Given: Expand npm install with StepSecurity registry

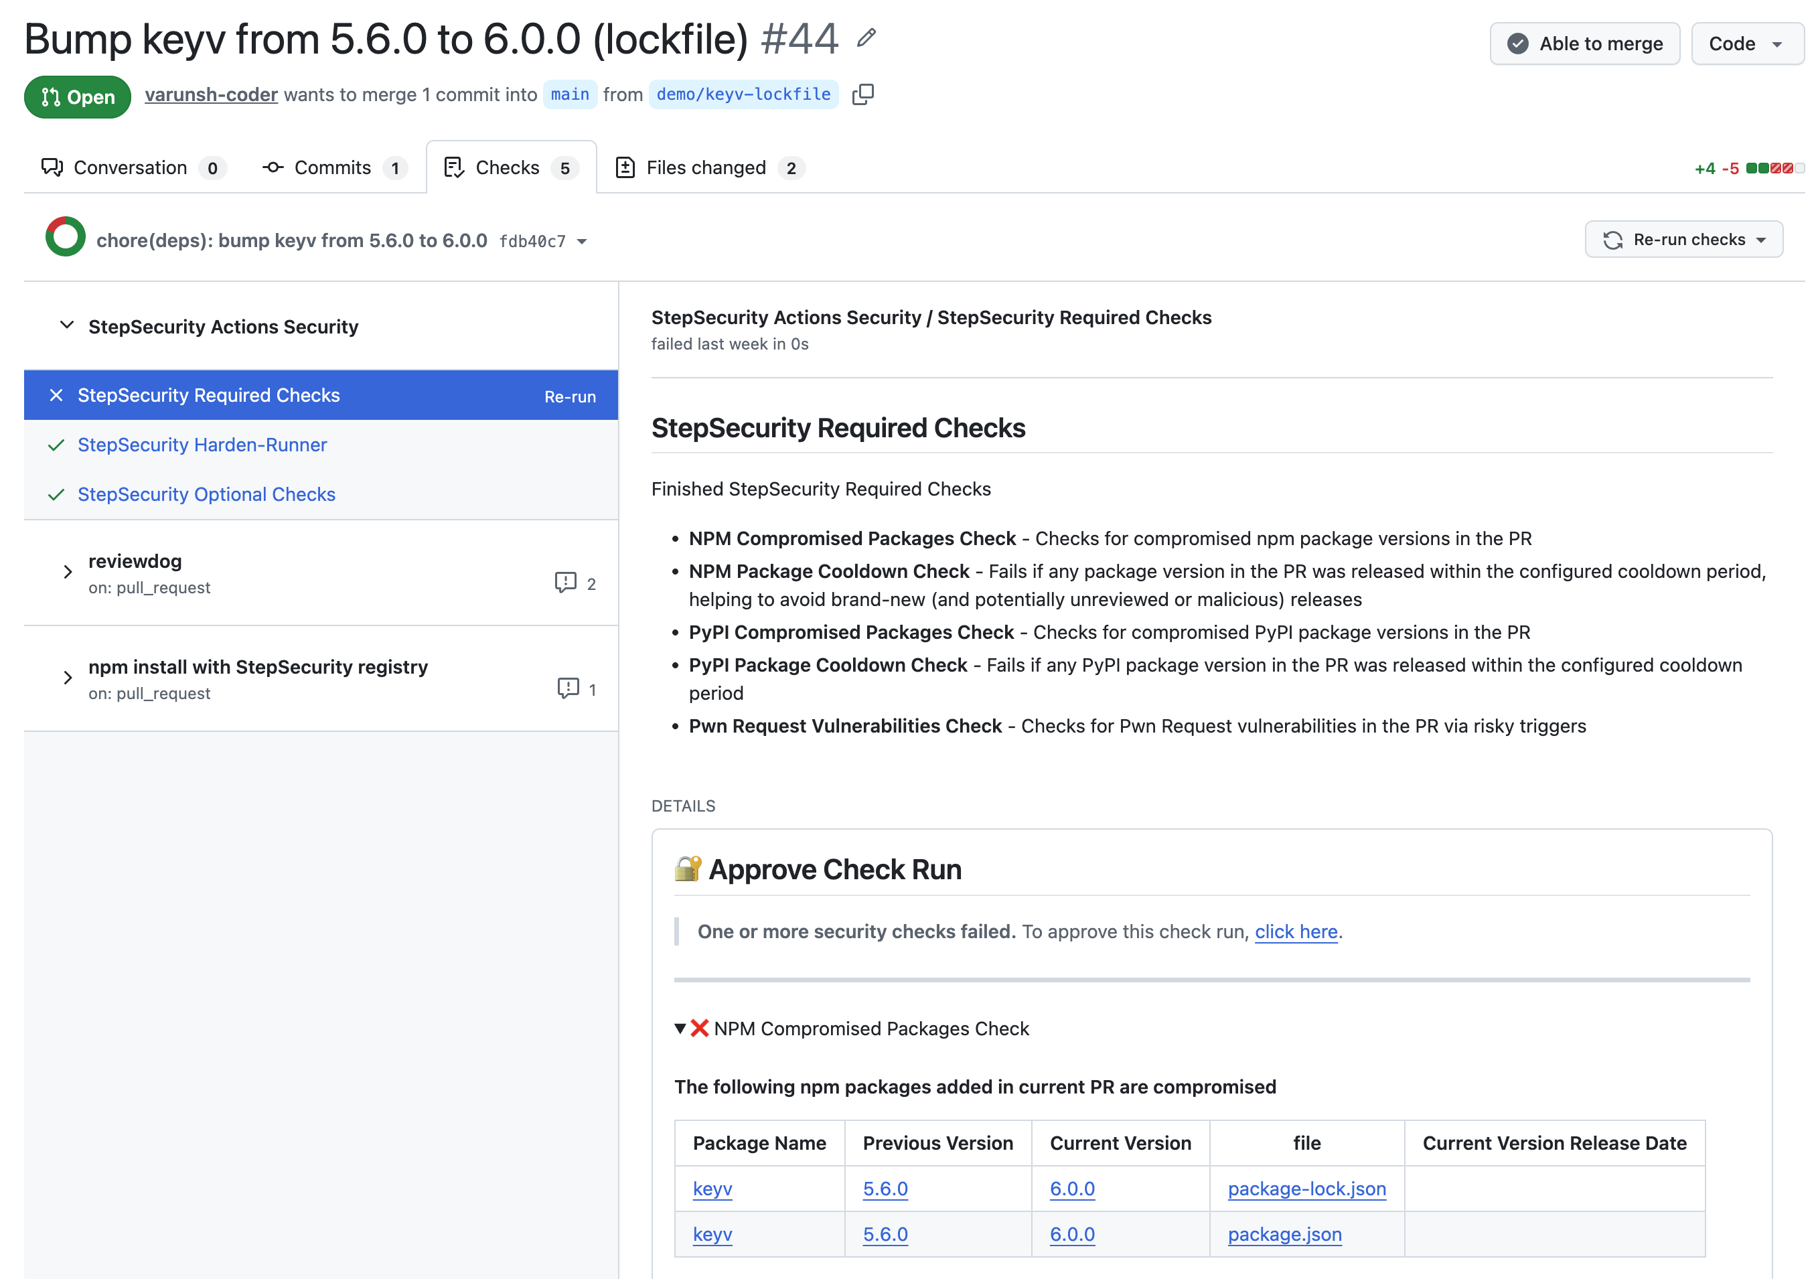Looking at the screenshot, I should pyautogui.click(x=68, y=678).
